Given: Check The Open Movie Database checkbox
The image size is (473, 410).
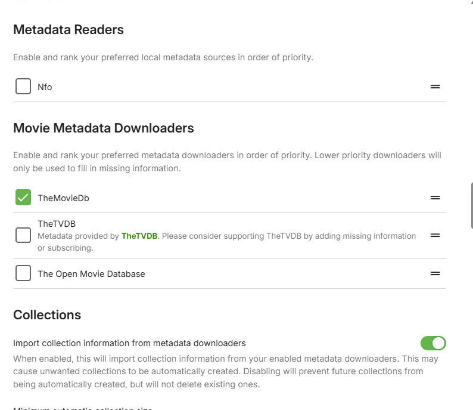Looking at the screenshot, I should (23, 274).
